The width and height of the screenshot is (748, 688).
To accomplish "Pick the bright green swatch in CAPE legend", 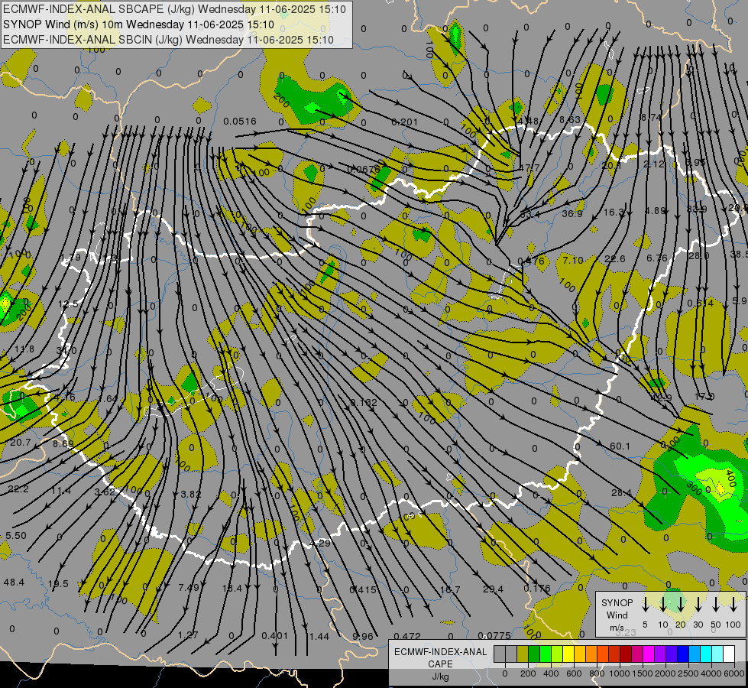I will 546,654.
